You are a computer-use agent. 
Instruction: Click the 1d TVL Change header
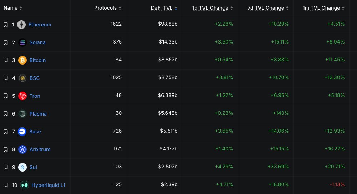click(x=211, y=8)
